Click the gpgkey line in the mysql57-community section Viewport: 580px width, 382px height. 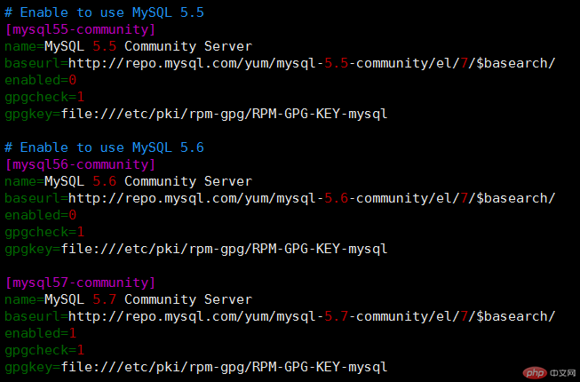coord(195,367)
